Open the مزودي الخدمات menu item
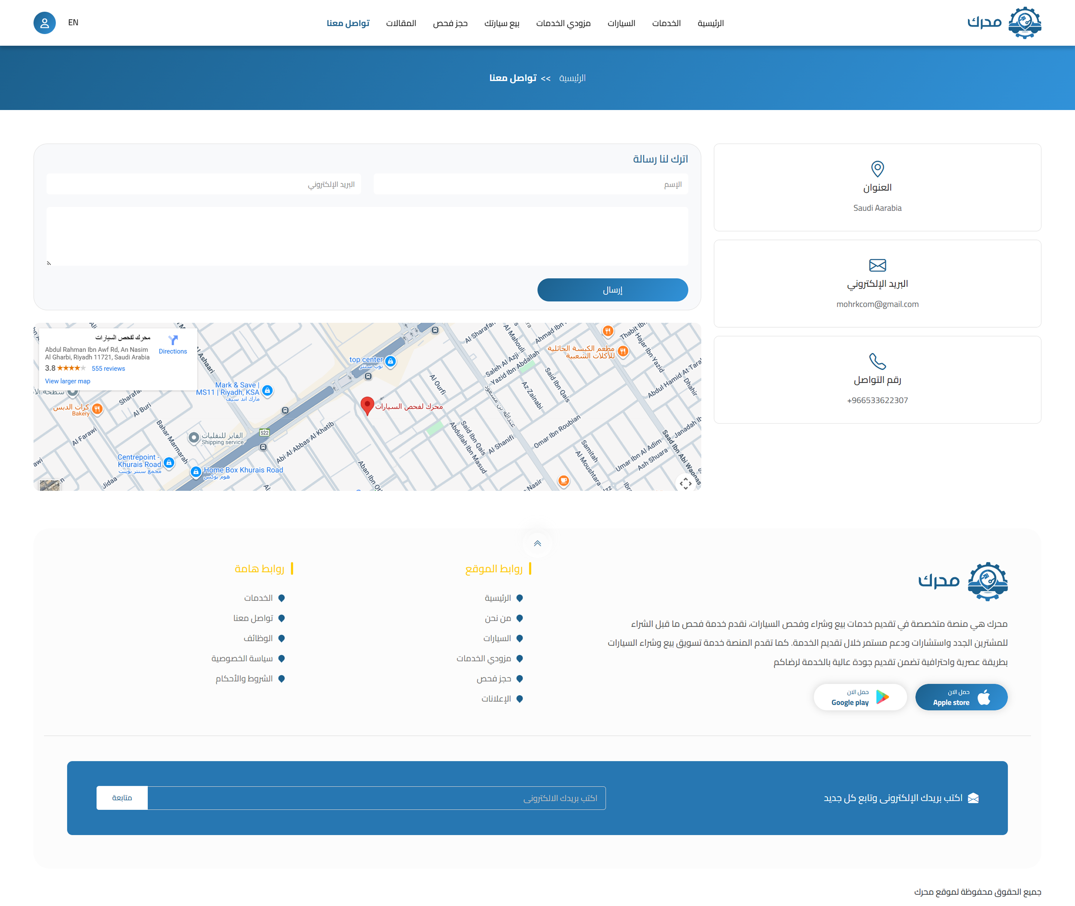The width and height of the screenshot is (1075, 906). (563, 23)
